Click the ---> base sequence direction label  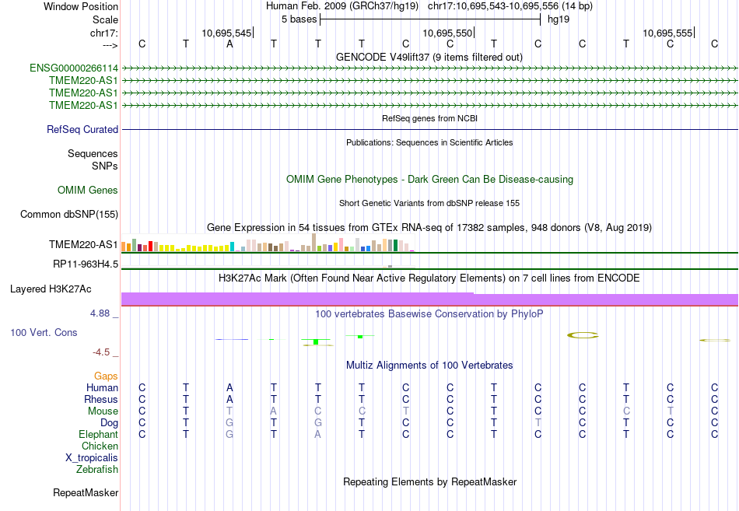(x=110, y=45)
